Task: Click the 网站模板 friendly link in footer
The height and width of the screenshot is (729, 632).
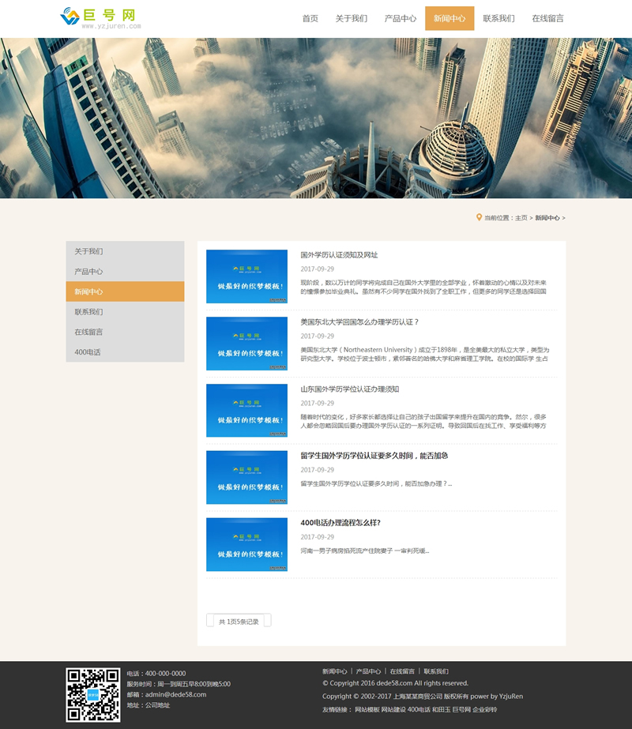Action: pyautogui.click(x=367, y=709)
